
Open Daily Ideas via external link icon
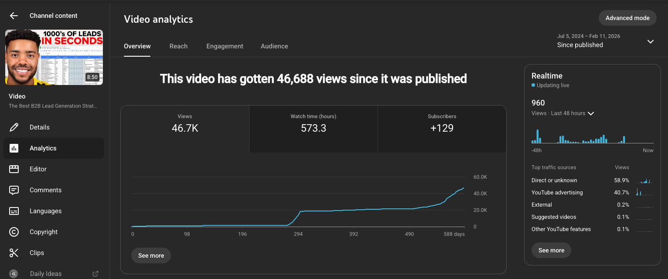point(95,273)
